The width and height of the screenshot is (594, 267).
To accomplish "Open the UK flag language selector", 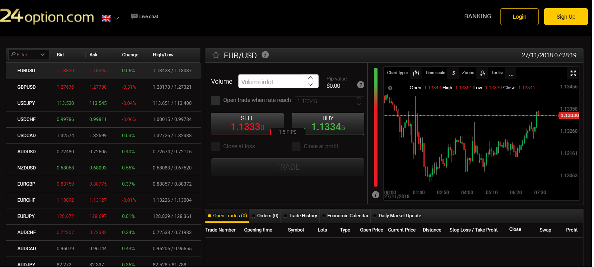I will pyautogui.click(x=110, y=18).
